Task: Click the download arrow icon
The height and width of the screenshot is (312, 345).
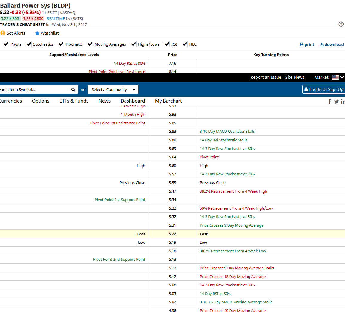Action: click(x=321, y=44)
